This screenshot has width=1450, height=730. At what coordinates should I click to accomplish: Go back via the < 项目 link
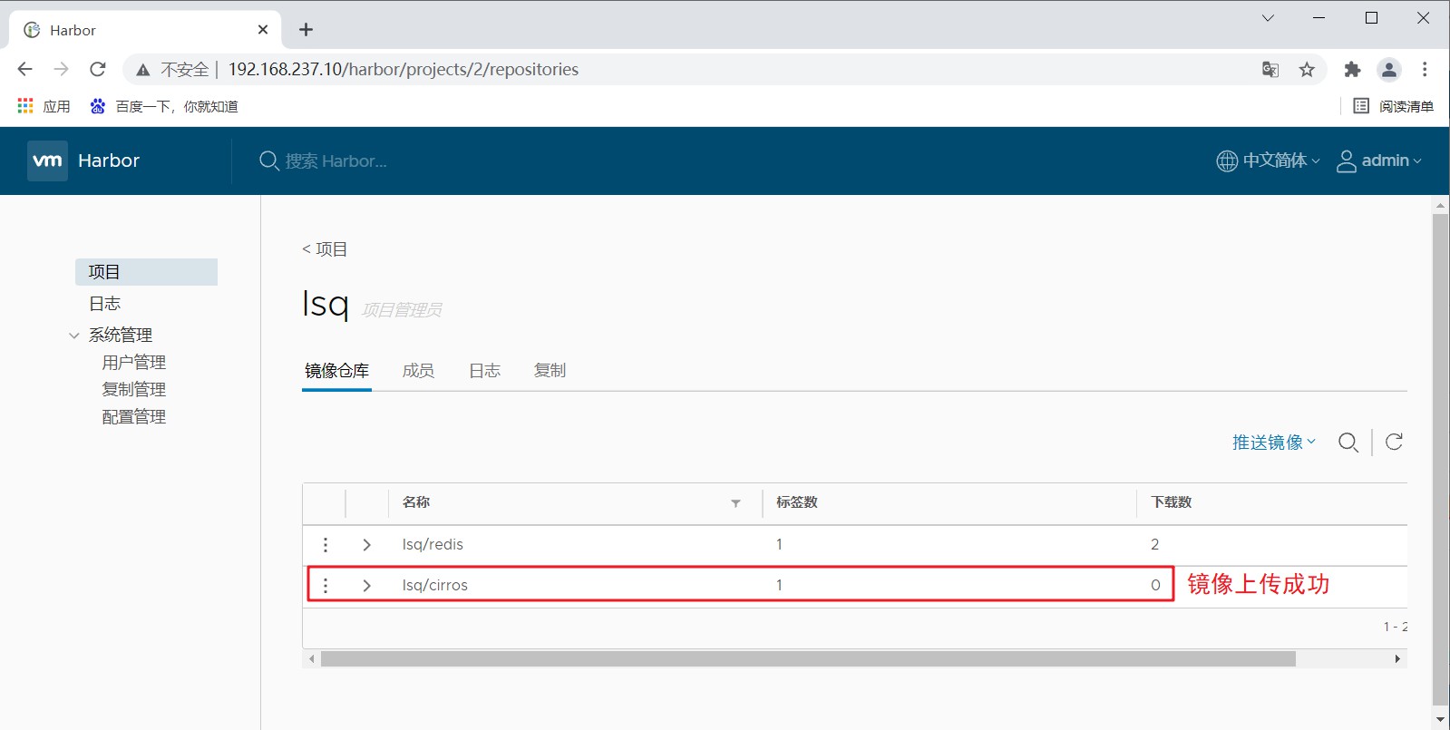coord(325,249)
